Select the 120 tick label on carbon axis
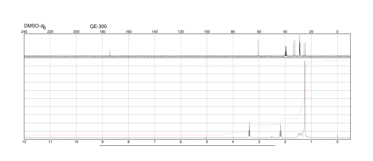 [x=181, y=32]
